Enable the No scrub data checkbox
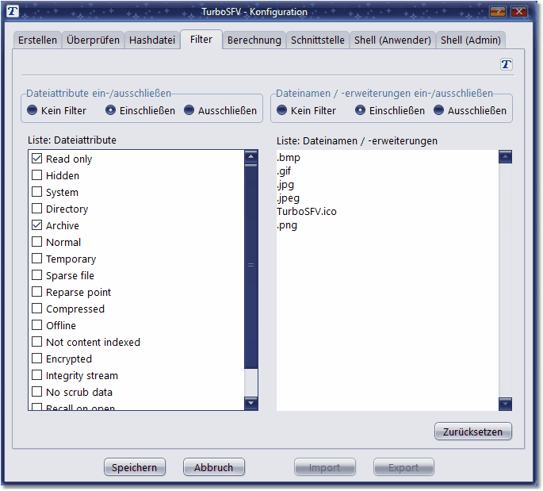 click(36, 392)
